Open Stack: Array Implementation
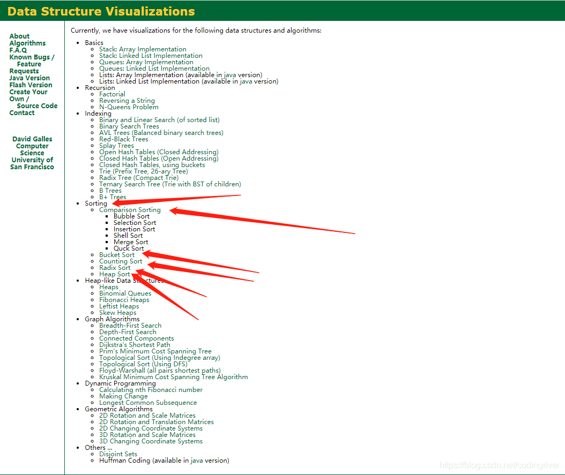 143,49
